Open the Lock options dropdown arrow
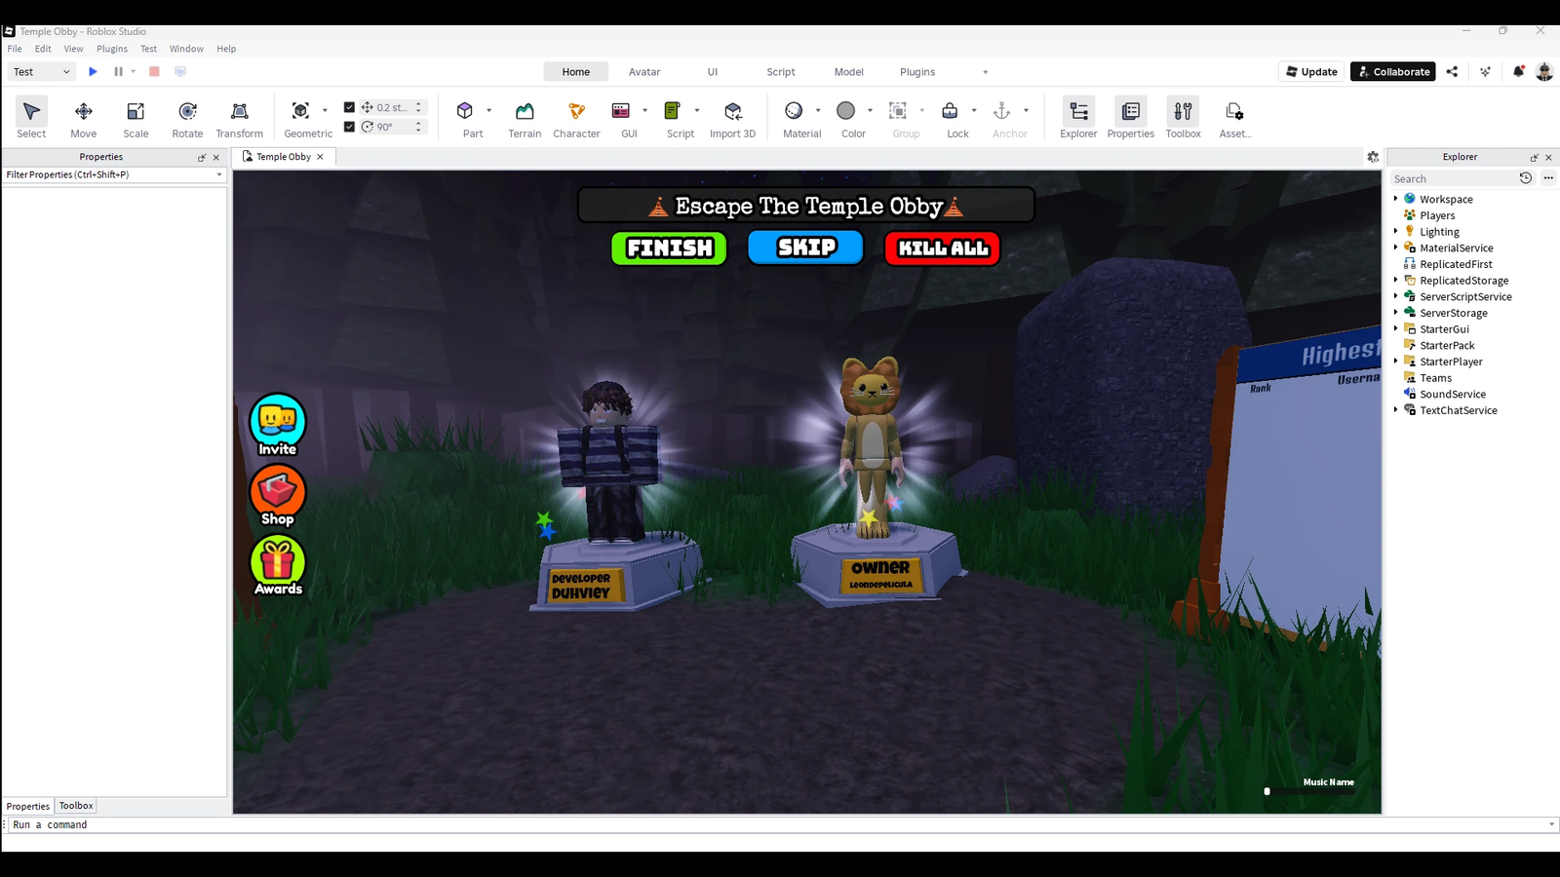The width and height of the screenshot is (1560, 877). (x=974, y=110)
